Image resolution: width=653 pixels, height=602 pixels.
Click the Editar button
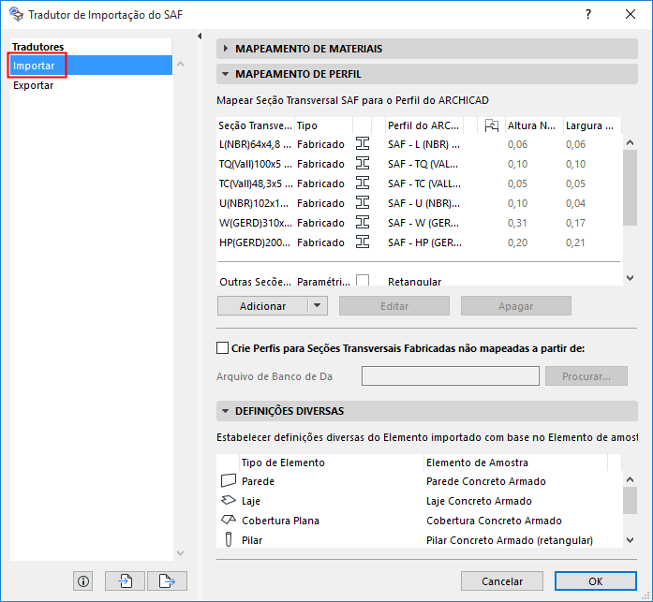[394, 306]
